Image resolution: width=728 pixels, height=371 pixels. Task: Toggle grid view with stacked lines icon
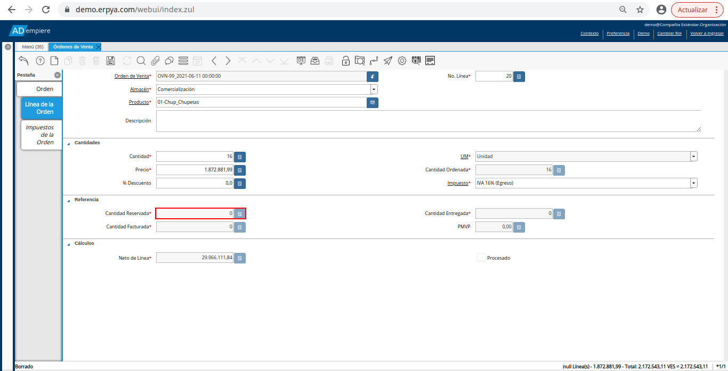[x=183, y=61]
